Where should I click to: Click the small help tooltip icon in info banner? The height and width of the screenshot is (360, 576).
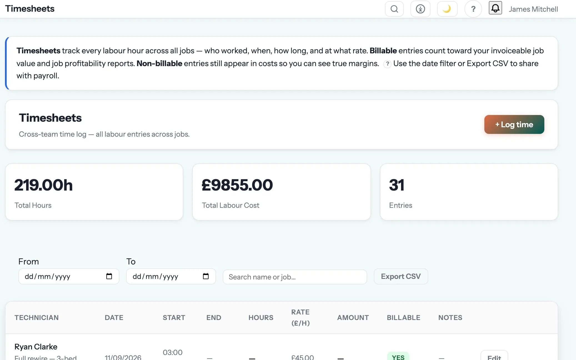pos(387,64)
